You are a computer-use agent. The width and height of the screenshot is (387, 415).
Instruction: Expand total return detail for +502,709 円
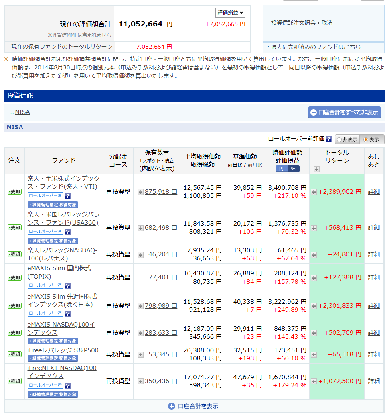coord(314,333)
